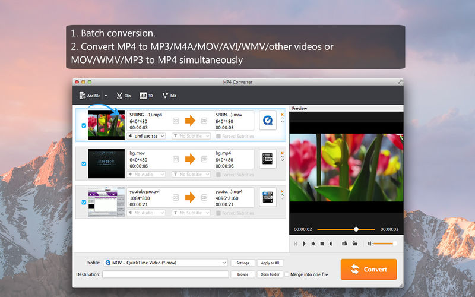The height and width of the screenshot is (297, 475).
Task: Click the output 2D icon for SPRING mov
Action: (x=204, y=121)
